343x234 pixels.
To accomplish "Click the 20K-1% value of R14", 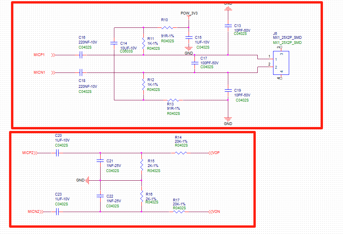I will [x=181, y=141].
